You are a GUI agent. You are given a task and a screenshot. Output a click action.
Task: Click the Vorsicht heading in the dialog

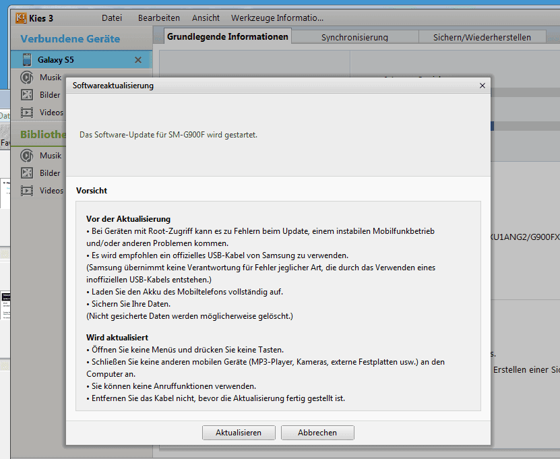(92, 190)
